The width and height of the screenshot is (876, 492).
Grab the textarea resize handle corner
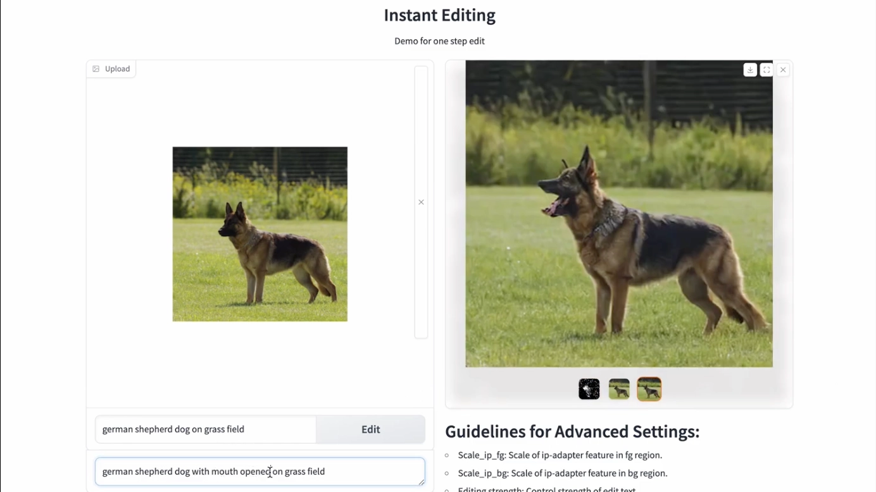coord(421,482)
